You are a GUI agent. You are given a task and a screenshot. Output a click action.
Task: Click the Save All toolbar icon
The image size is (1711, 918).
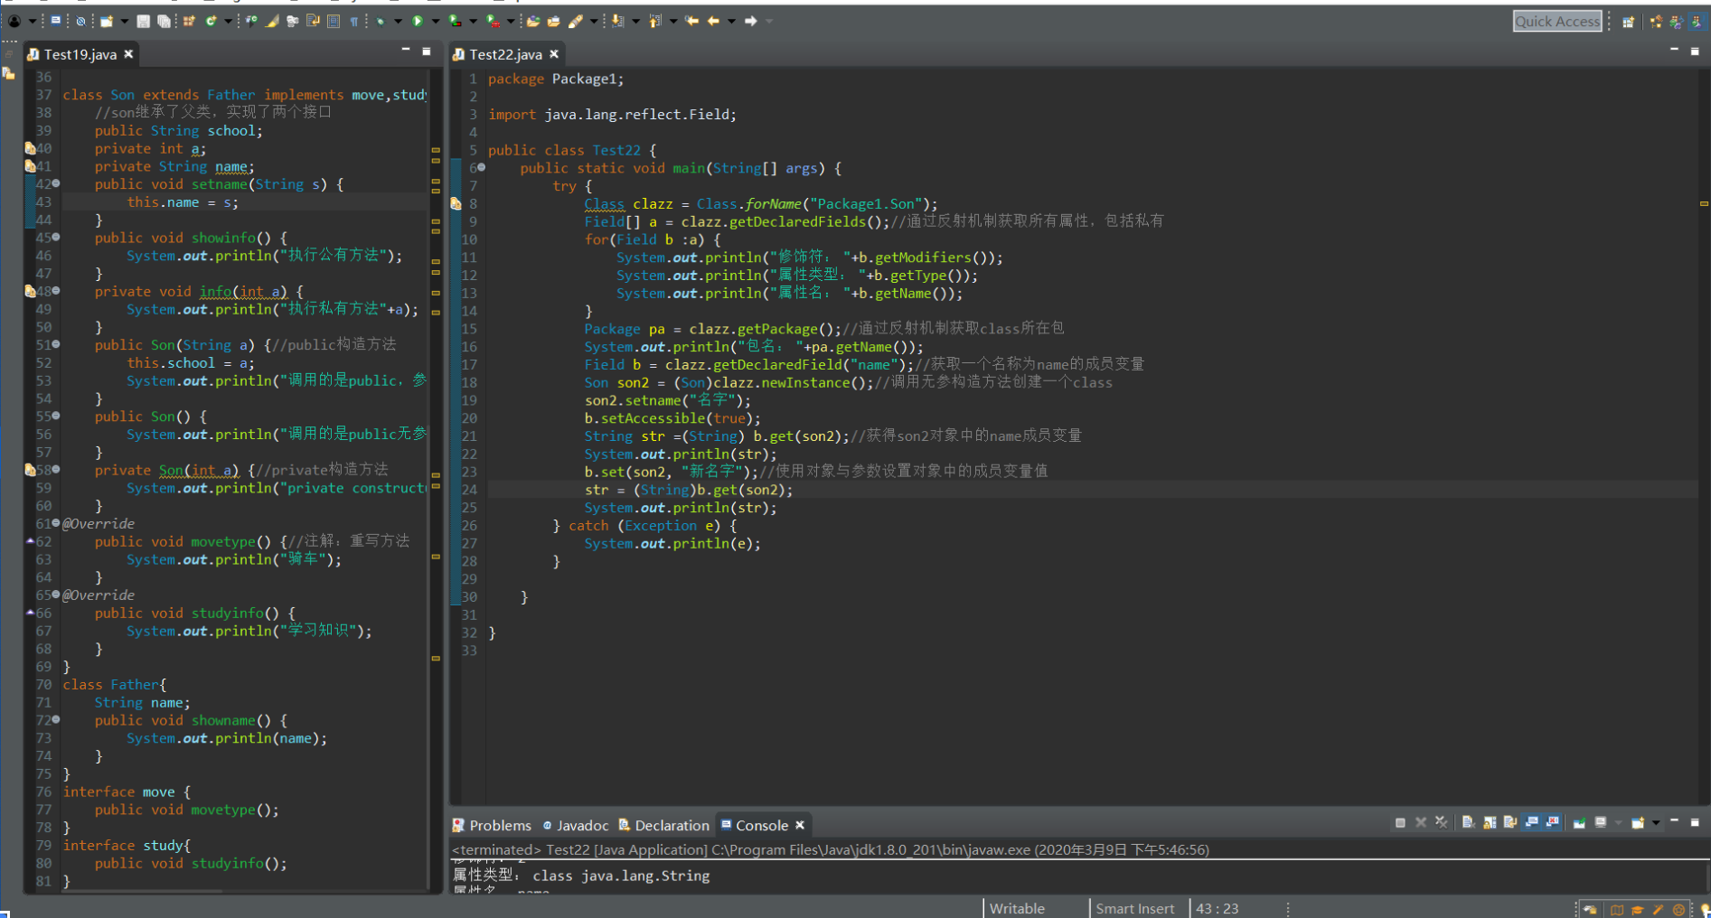click(164, 21)
